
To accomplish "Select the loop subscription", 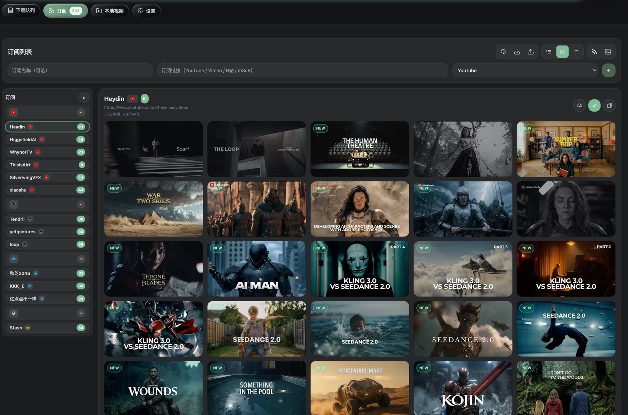I will tap(47, 244).
